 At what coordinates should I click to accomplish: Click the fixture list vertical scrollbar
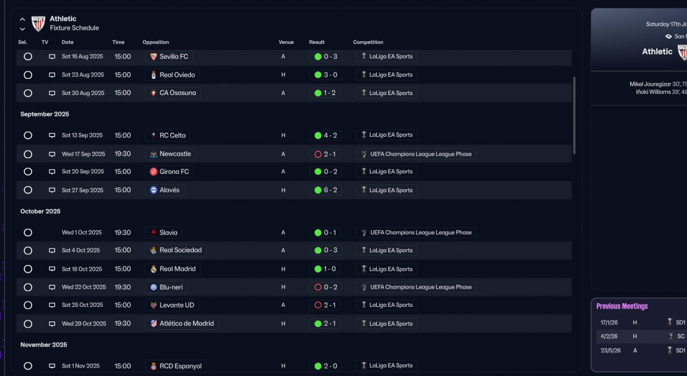tap(574, 115)
